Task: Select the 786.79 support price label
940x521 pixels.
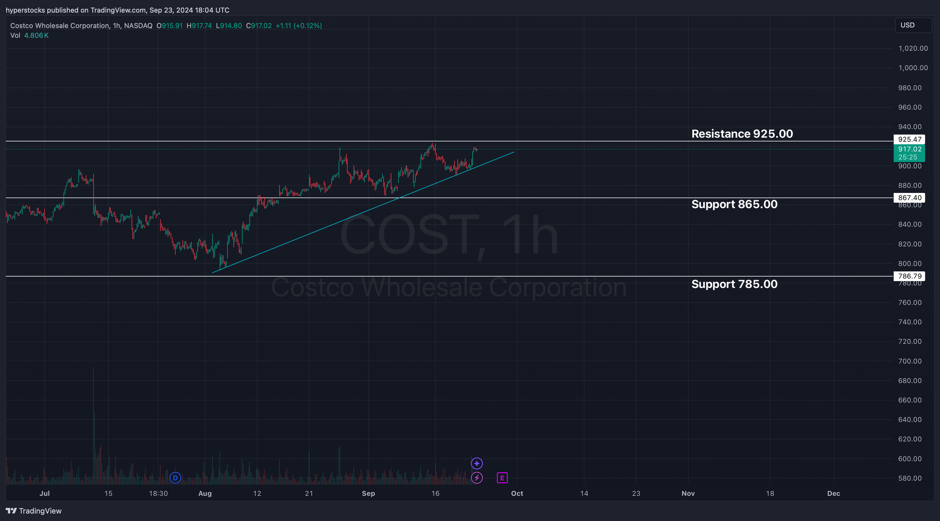Action: coord(909,276)
